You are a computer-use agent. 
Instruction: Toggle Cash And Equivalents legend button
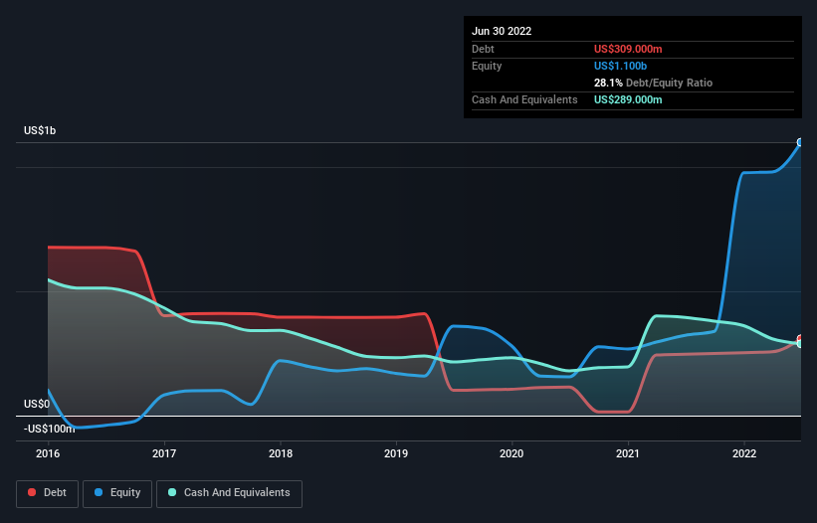coord(229,493)
